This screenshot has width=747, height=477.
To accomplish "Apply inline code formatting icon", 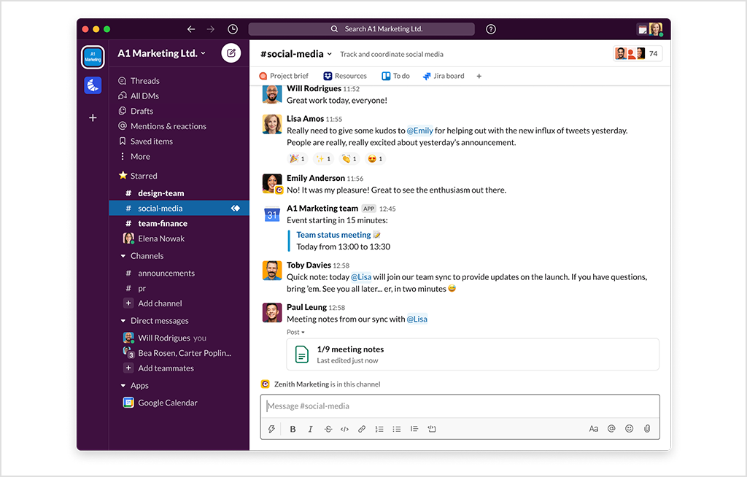I will (x=344, y=429).
